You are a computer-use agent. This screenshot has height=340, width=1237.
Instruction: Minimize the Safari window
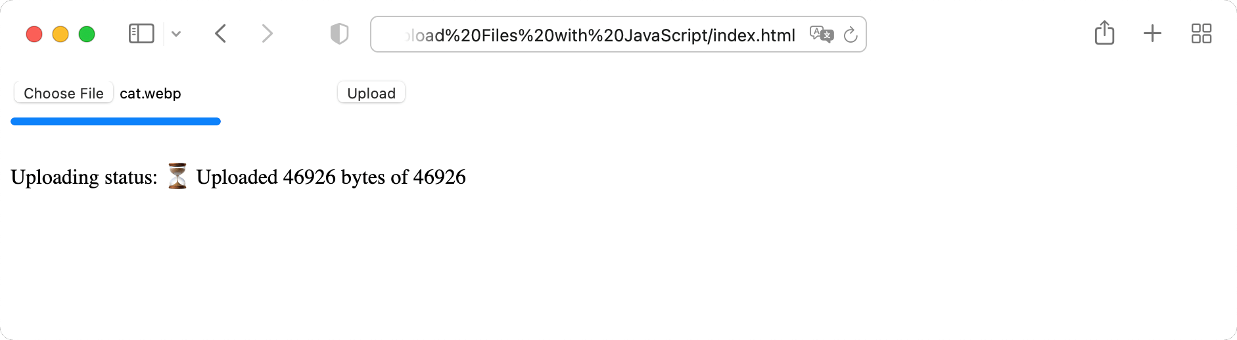(x=60, y=34)
